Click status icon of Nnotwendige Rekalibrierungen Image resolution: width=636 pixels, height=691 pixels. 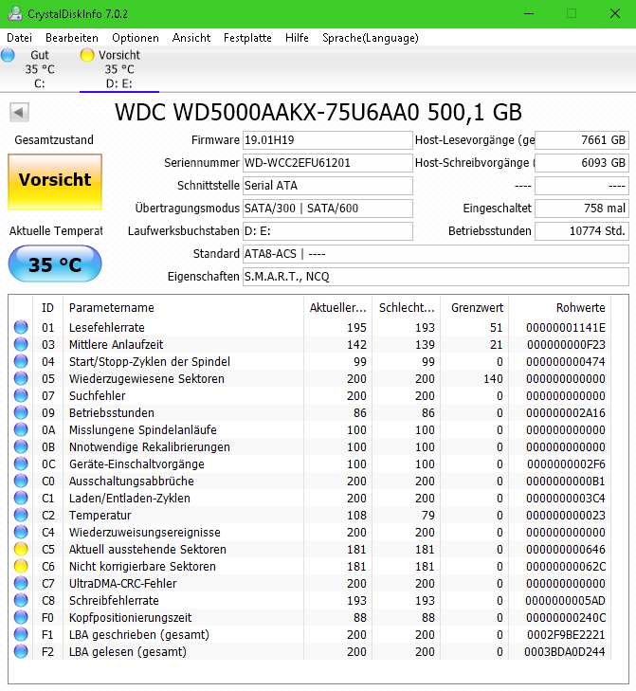coord(21,446)
